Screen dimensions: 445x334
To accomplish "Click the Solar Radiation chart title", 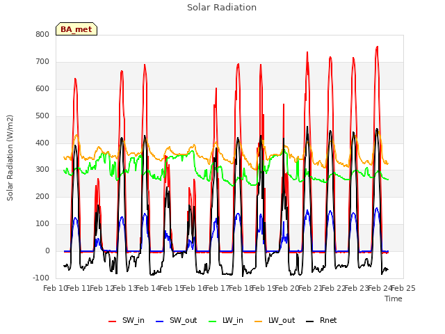I will pos(222,8).
